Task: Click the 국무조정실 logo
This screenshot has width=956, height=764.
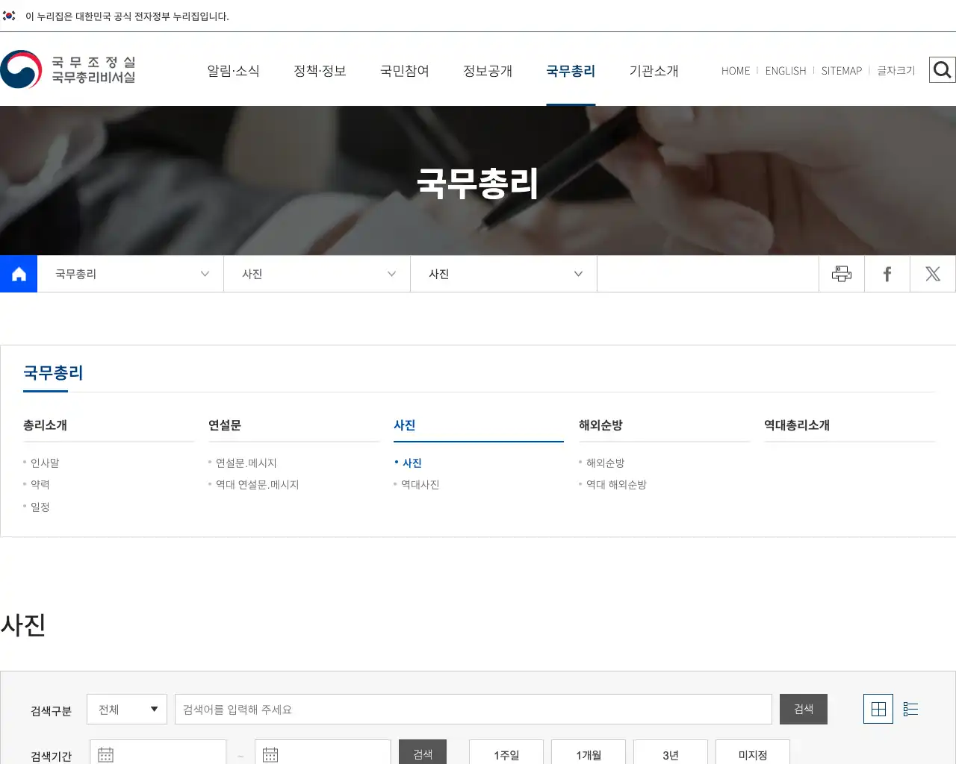Action: point(68,69)
